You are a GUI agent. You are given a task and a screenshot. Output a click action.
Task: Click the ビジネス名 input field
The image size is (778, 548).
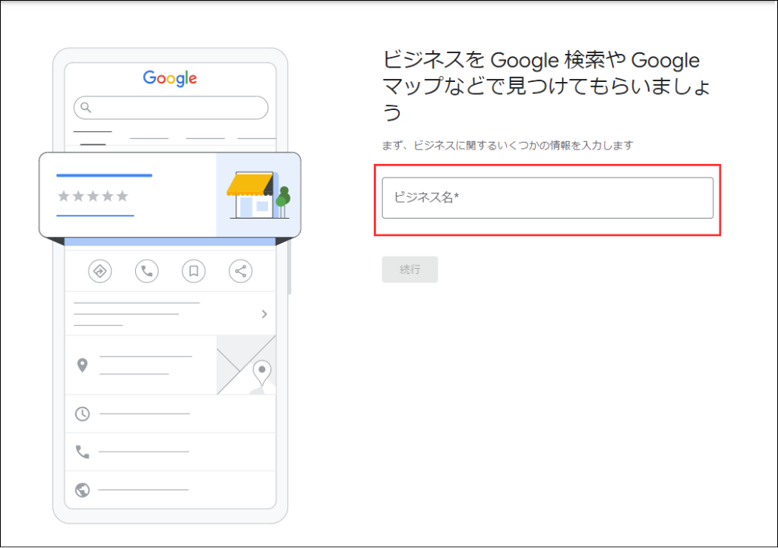pos(547,197)
